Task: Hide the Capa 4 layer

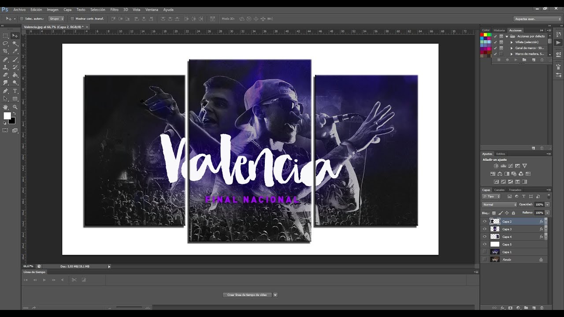Action: click(x=485, y=236)
